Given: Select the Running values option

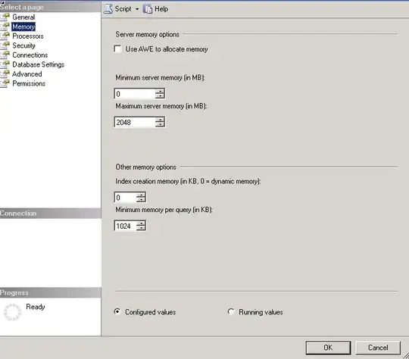Looking at the screenshot, I should [231, 311].
